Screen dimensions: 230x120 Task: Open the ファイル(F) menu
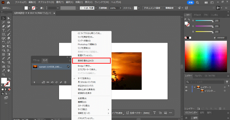[21, 2]
